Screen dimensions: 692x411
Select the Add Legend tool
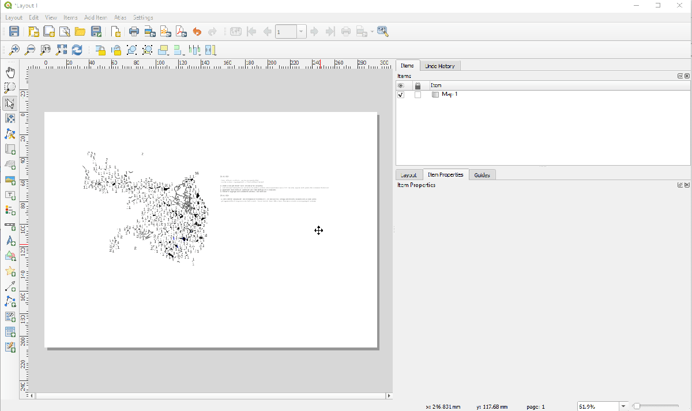pos(10,210)
